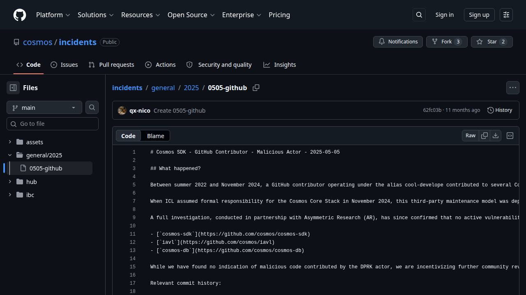Open the Enterprise dropdown menu
The image size is (526, 295).
(242, 15)
